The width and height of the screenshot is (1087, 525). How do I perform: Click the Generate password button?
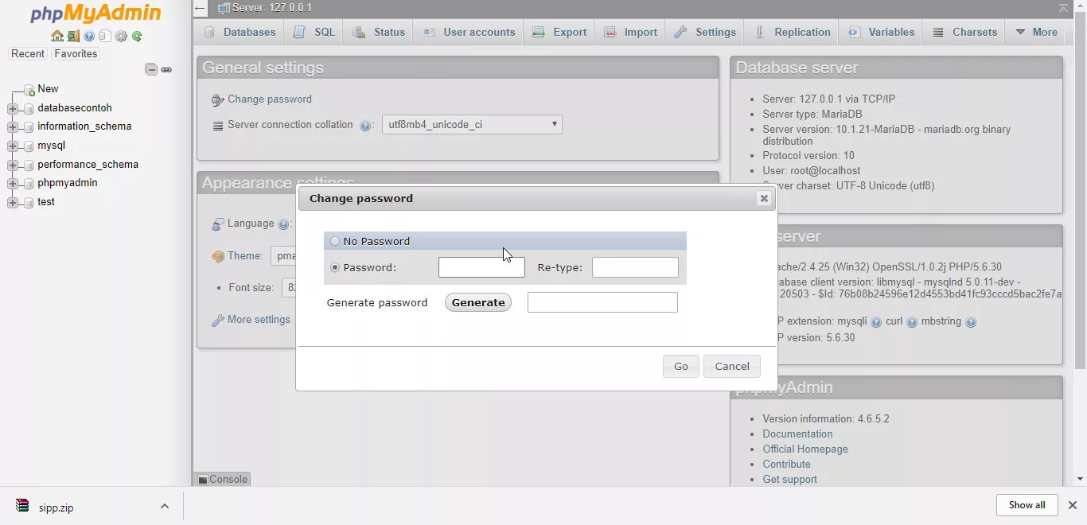[478, 302]
